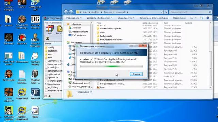Viewport: 218px width, 122px height.
Task: Open Explorer help via the question mark icon
Action: point(208,18)
